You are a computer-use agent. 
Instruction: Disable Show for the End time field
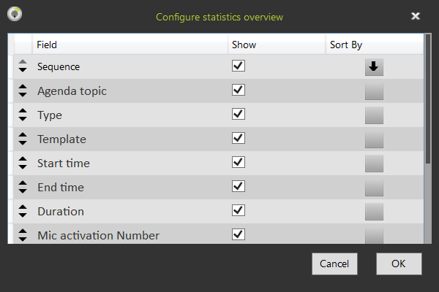238,186
